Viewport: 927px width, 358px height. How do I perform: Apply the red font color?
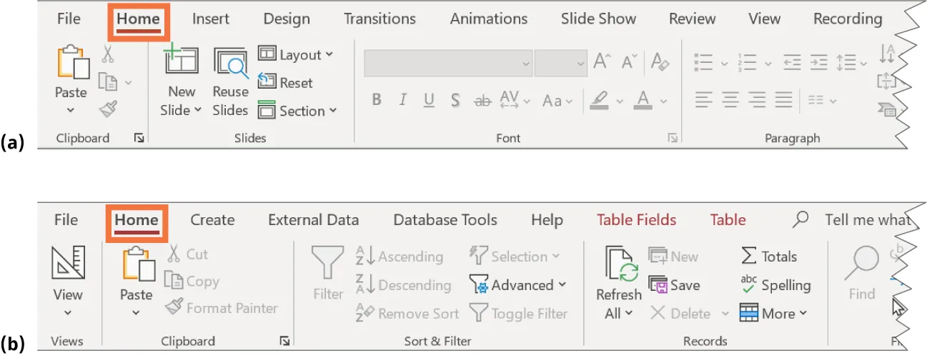(643, 101)
